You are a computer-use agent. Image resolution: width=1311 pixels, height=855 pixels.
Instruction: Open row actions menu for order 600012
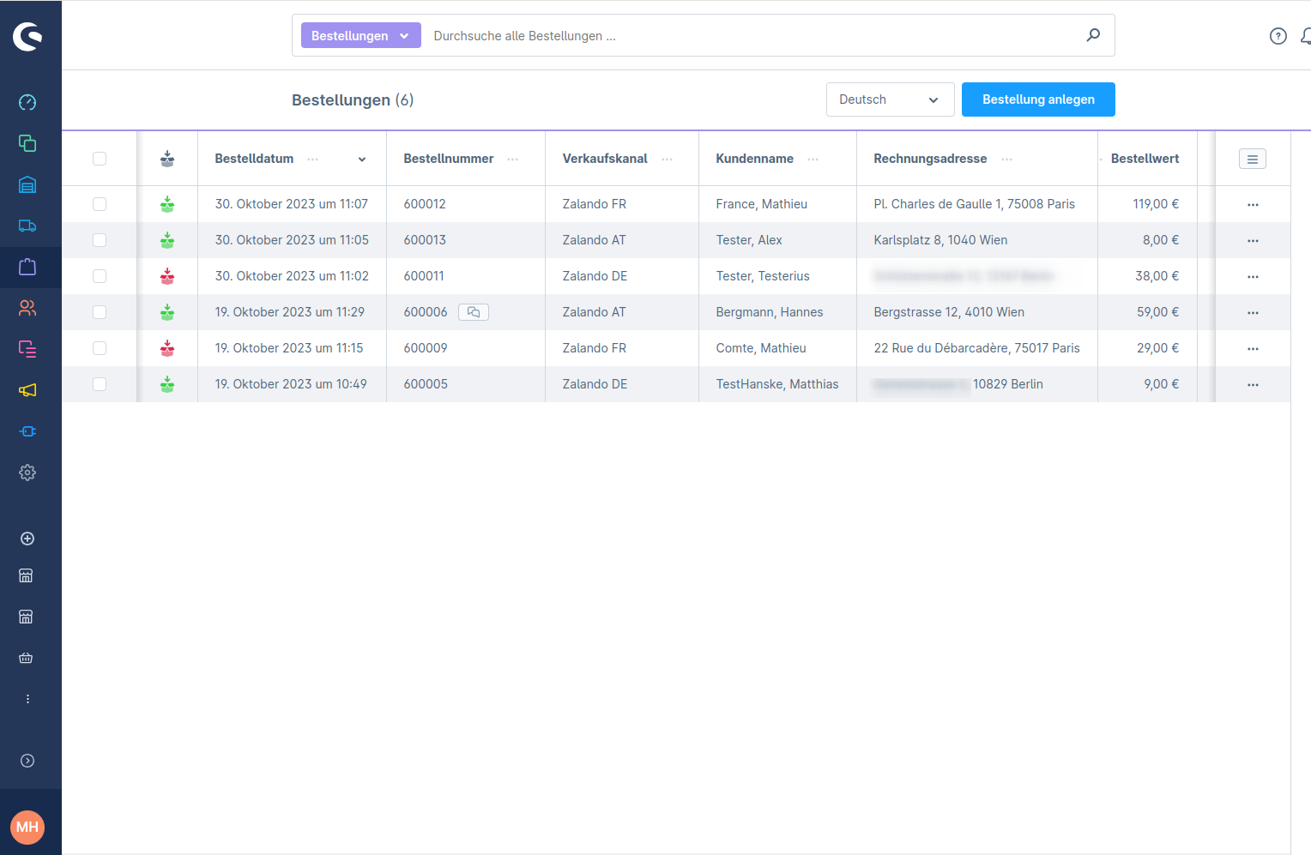pyautogui.click(x=1254, y=205)
